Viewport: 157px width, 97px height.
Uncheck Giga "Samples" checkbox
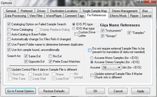click(x=129, y=33)
